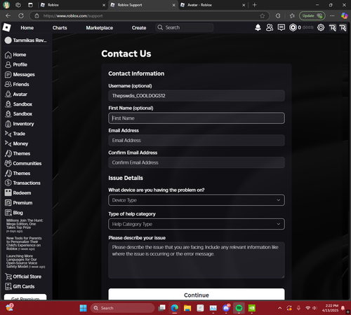The height and width of the screenshot is (315, 351).
Task: Open browser favorites icon
Action: [292, 16]
